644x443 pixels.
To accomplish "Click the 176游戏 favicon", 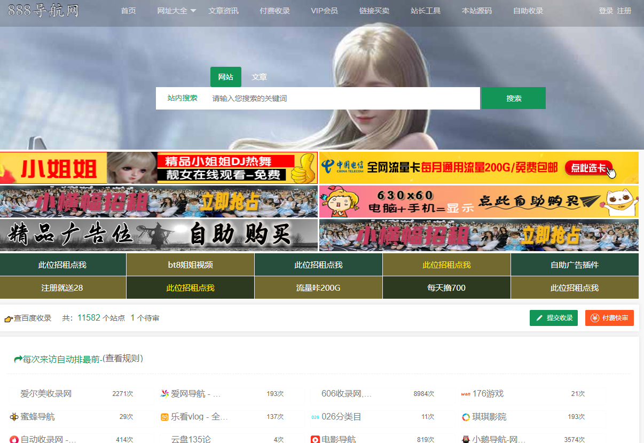I will [466, 394].
